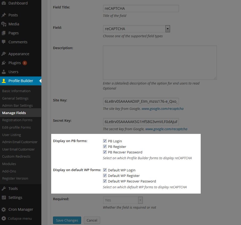Click the Appearance paintbrush icon
This screenshot has height=225, width=241.
pos(4,54)
